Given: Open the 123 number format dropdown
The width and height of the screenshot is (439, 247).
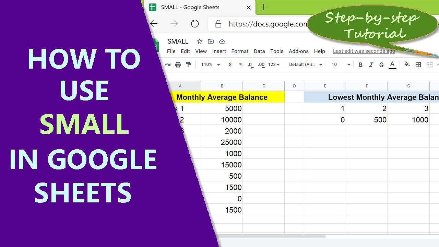Looking at the screenshot, I should [273, 64].
